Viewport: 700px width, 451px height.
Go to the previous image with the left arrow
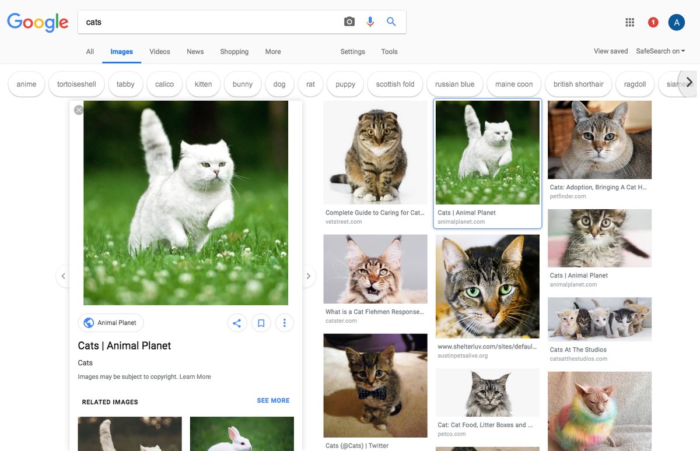tap(64, 276)
